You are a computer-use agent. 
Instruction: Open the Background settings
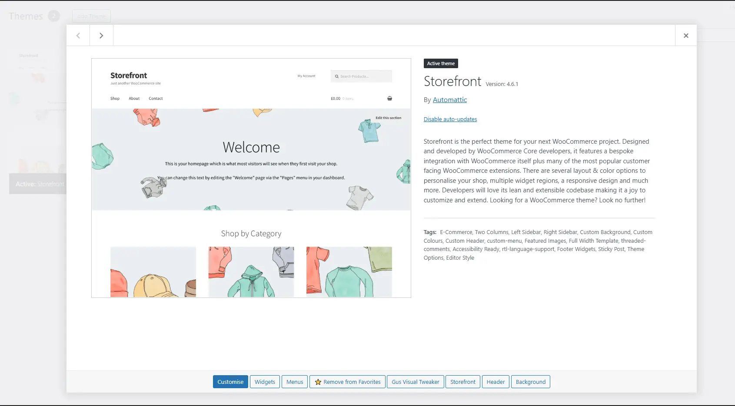pos(530,382)
